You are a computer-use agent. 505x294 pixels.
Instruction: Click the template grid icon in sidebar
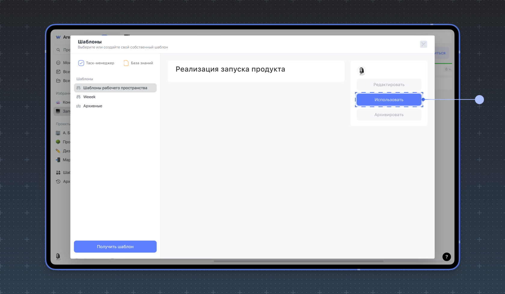pyautogui.click(x=58, y=172)
